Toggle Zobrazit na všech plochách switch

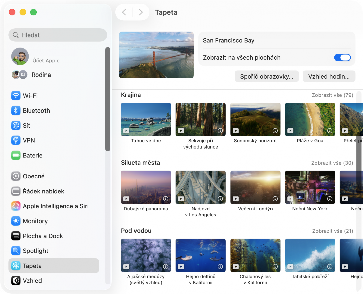tap(342, 58)
